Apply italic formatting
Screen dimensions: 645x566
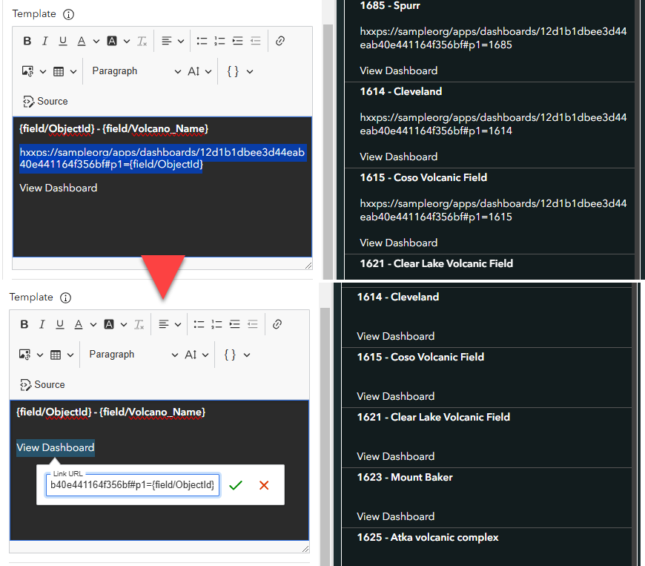[44, 41]
